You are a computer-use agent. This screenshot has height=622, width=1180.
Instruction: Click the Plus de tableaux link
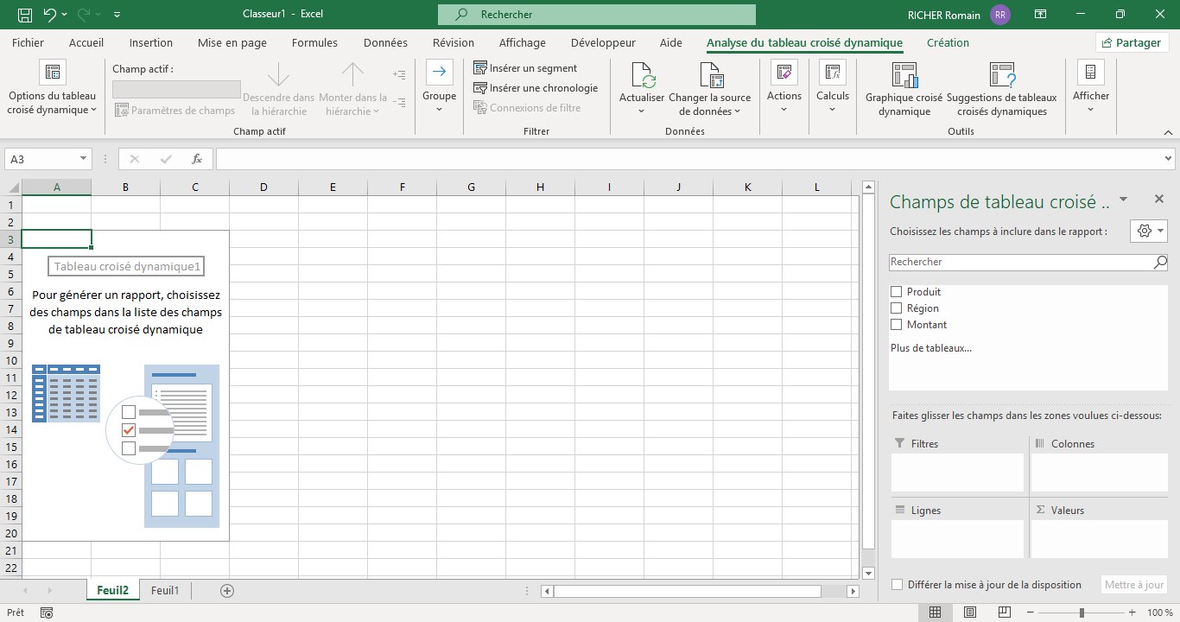931,348
